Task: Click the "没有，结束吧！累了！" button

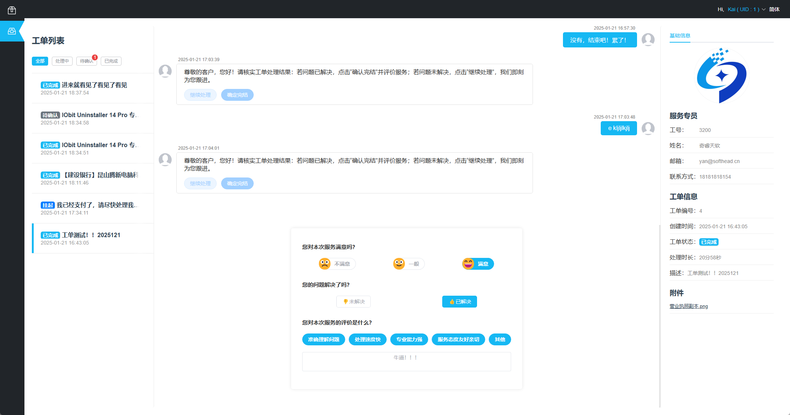Action: 600,40
